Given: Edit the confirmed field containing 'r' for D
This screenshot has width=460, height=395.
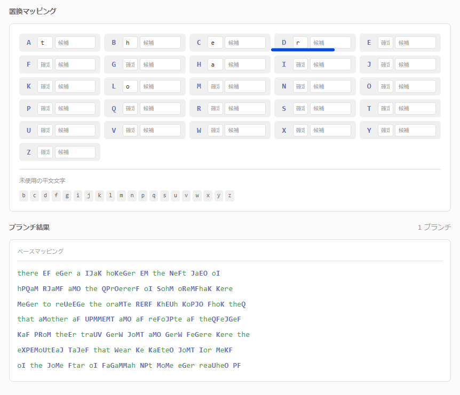Looking at the screenshot, I should pos(300,43).
